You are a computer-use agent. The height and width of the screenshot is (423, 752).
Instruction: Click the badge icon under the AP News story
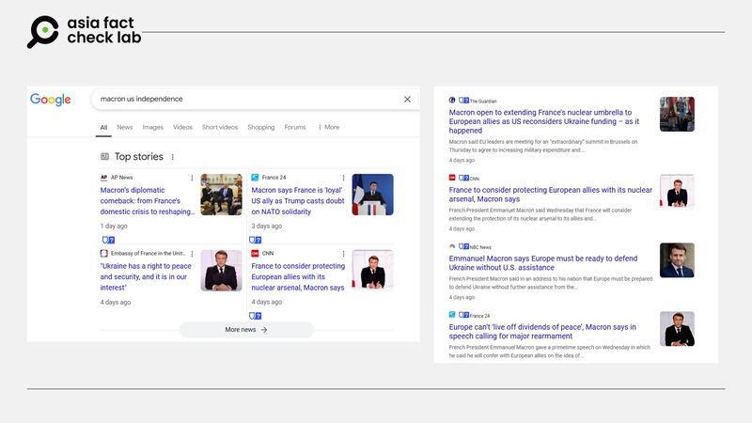click(106, 240)
